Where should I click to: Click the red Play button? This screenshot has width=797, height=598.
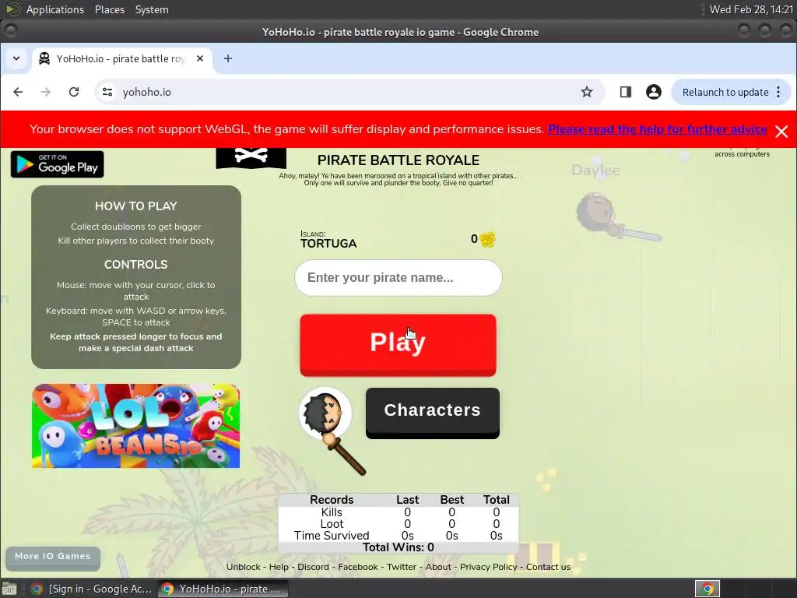[x=398, y=345]
